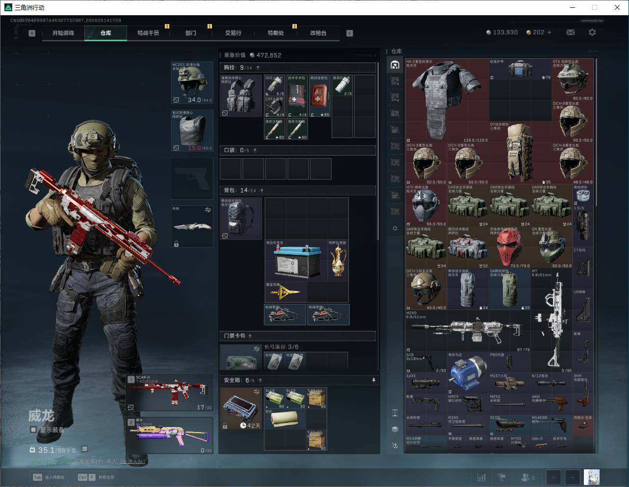Click the equipped chest rig item
The width and height of the screenshot is (629, 487).
(241, 96)
